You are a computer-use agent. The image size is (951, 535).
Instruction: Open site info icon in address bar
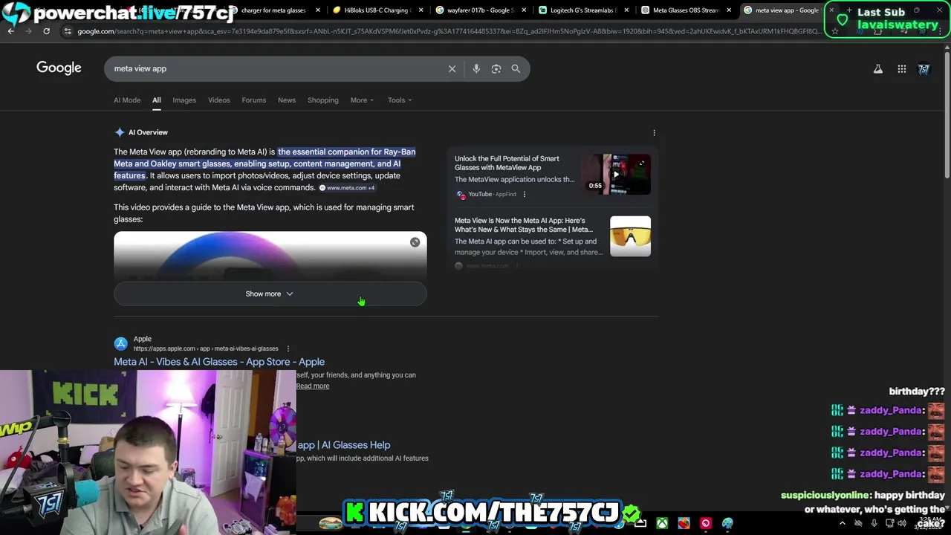(x=68, y=31)
